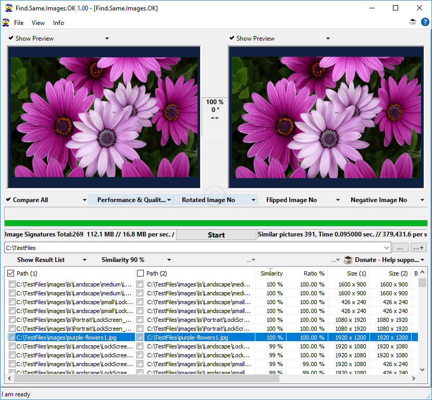Click the green progress bar

tap(216, 223)
